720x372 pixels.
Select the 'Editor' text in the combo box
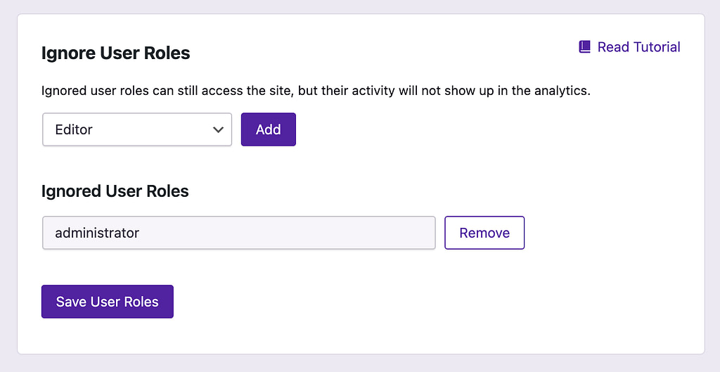74,130
